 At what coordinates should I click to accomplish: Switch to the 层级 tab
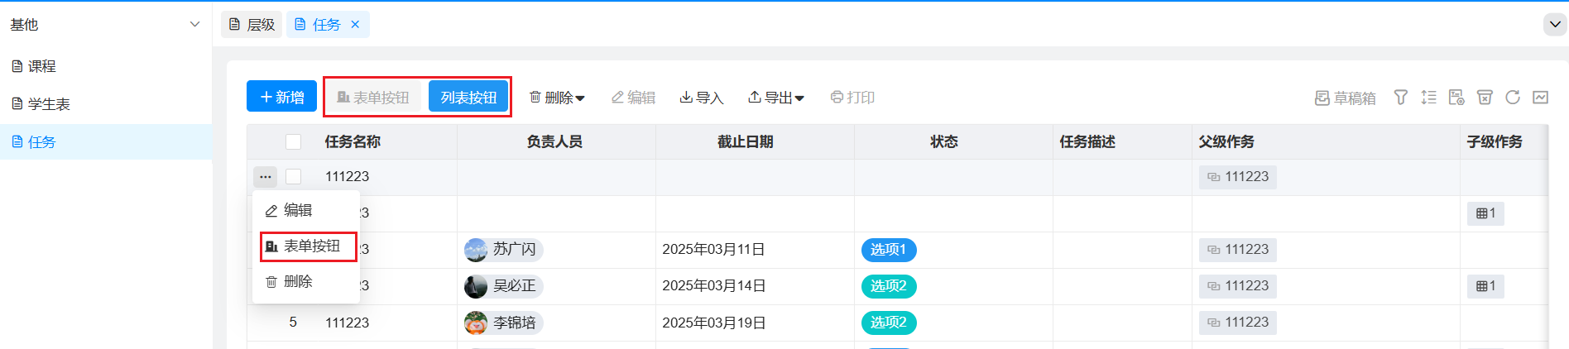tap(252, 25)
